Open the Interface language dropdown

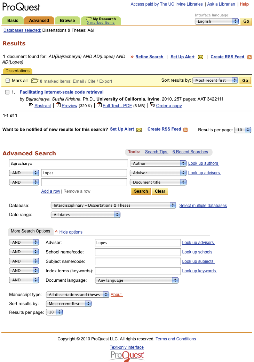point(216,21)
